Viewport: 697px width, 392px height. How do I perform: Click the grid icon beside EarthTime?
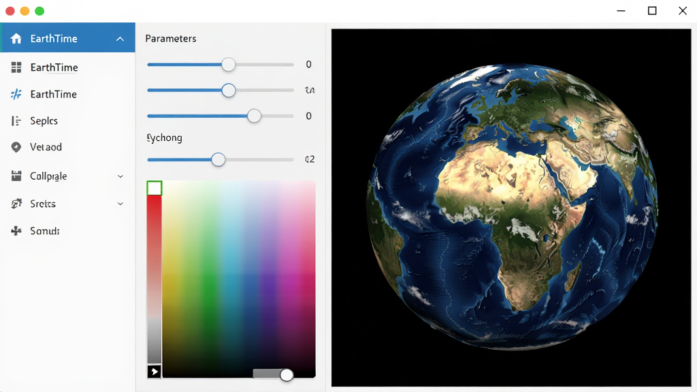(x=16, y=67)
